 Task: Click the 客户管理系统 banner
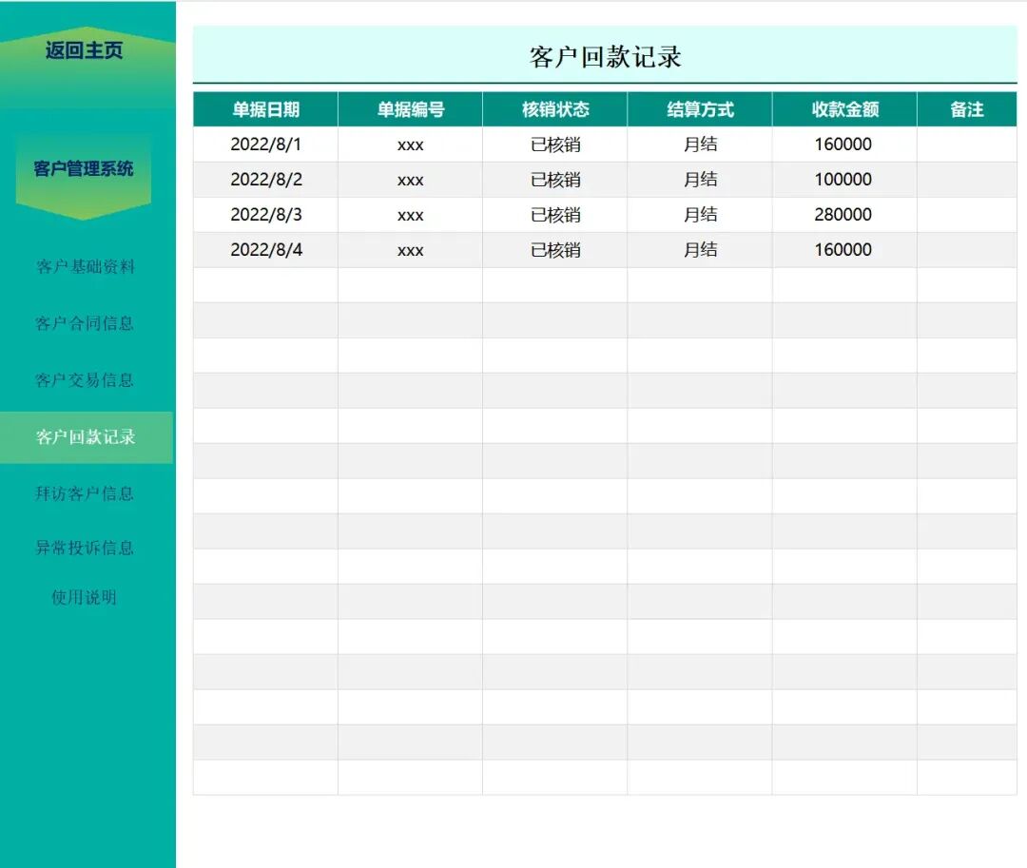(84, 169)
